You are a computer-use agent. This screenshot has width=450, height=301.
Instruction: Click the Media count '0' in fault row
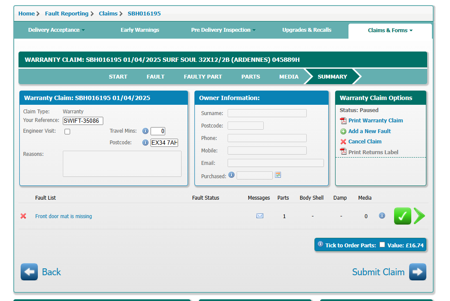click(x=366, y=216)
